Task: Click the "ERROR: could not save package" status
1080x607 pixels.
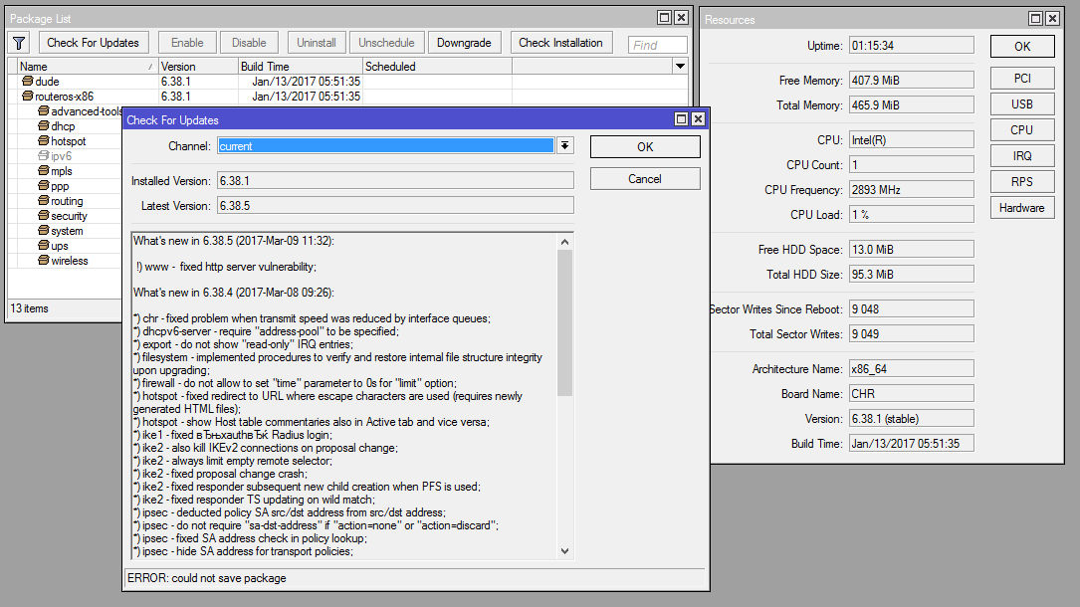Action: (x=207, y=578)
